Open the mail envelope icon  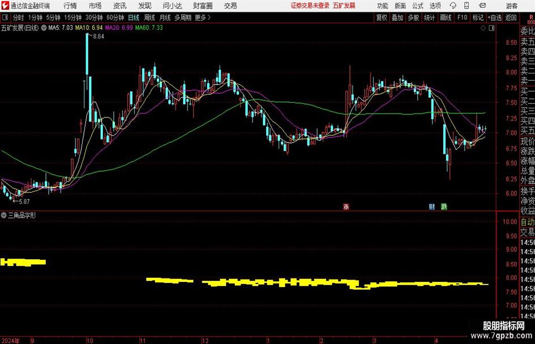click(482, 6)
